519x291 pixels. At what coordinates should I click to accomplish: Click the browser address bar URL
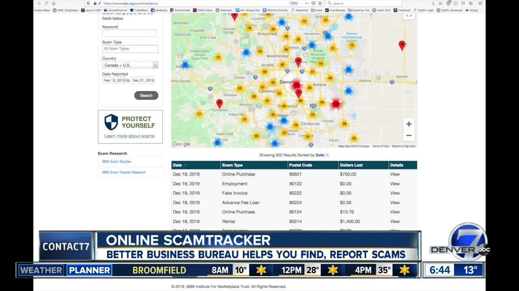(131, 3)
